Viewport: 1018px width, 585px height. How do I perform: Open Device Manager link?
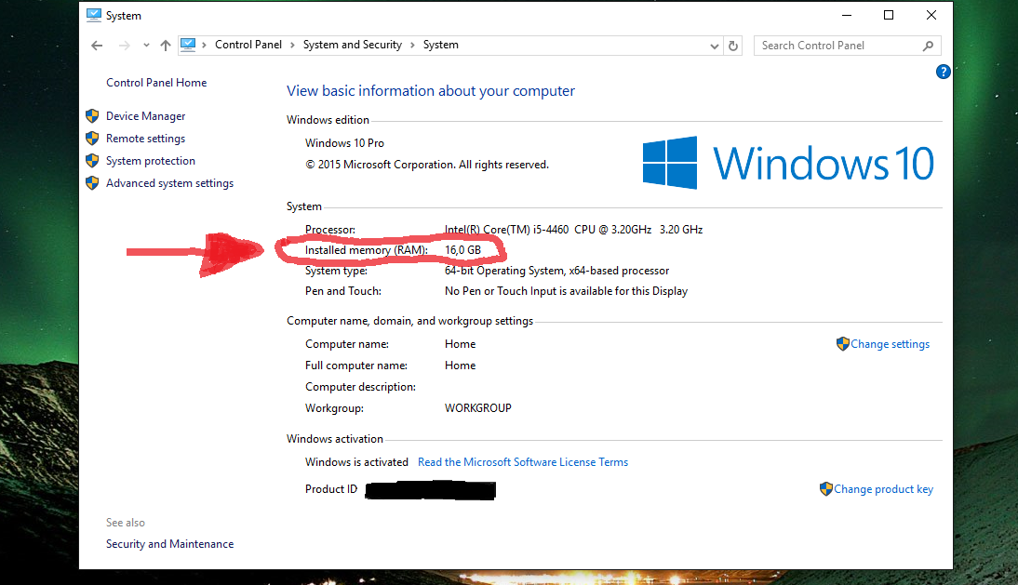click(x=145, y=116)
